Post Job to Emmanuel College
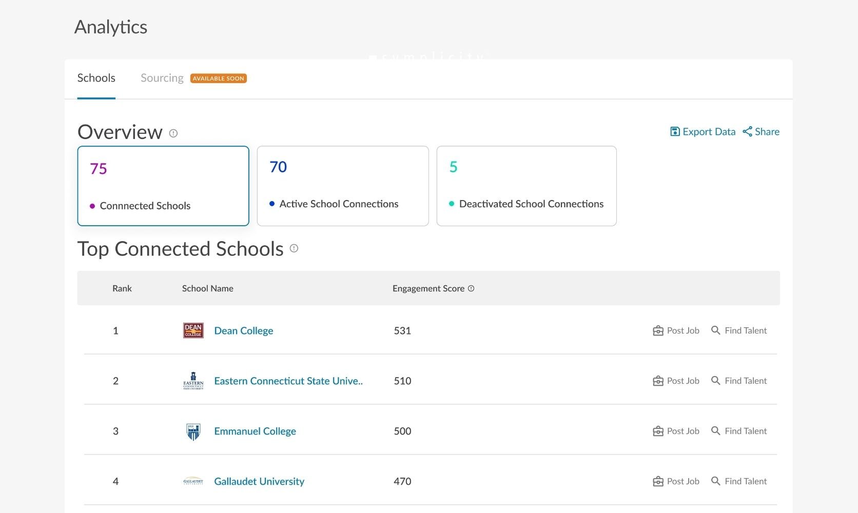Image resolution: width=858 pixels, height=513 pixels. (x=676, y=431)
